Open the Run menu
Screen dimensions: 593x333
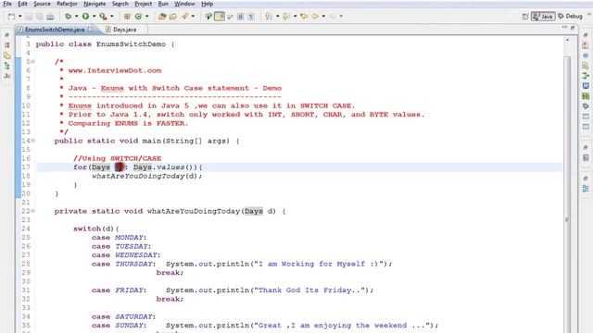point(163,4)
